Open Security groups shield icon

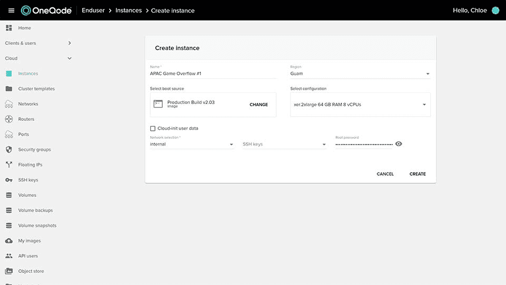(9, 149)
